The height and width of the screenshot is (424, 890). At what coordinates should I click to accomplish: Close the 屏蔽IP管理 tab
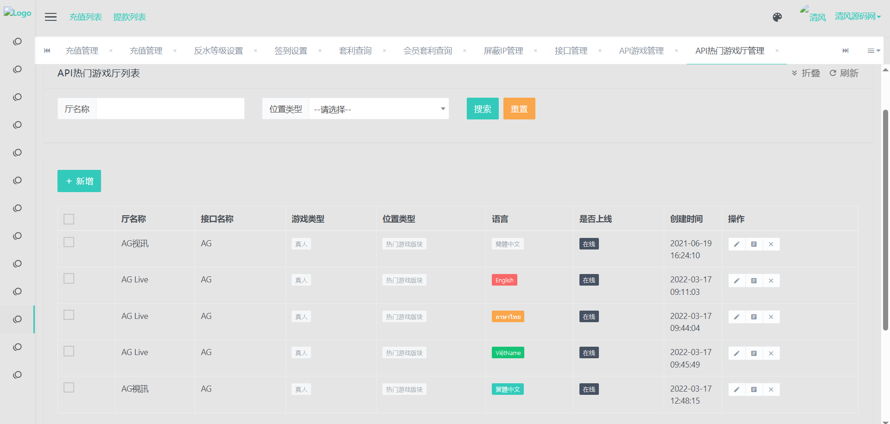[535, 50]
